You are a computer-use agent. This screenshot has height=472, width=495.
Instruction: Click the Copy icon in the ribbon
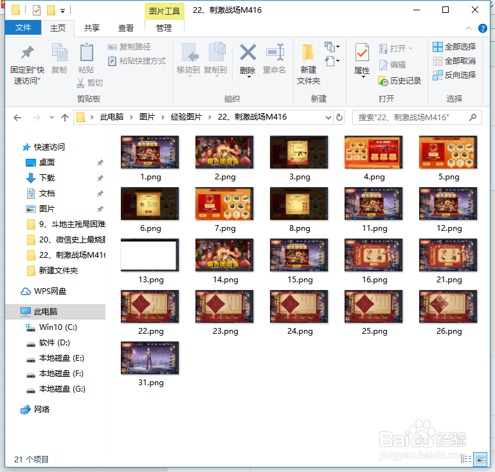click(59, 52)
